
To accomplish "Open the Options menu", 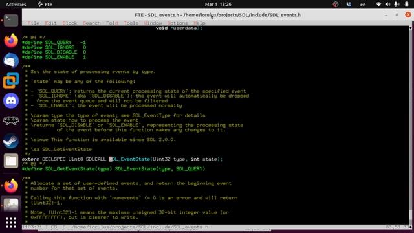I will tap(177, 23).
